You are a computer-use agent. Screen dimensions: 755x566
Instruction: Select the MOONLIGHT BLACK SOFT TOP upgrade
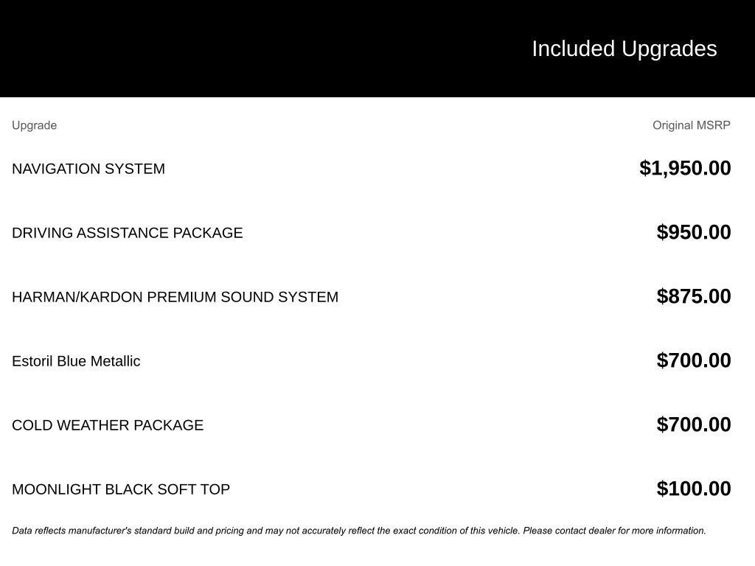click(x=121, y=489)
